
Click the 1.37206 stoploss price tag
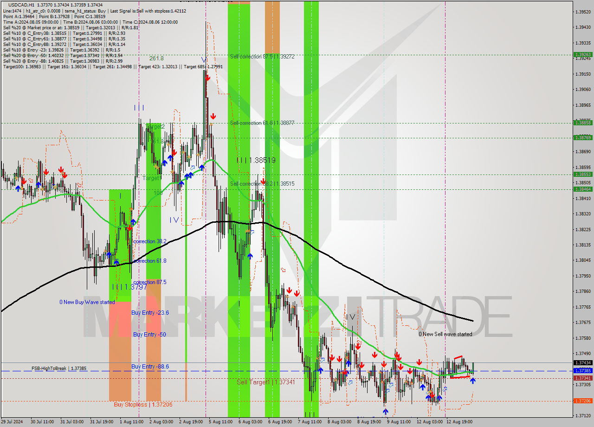point(583,401)
